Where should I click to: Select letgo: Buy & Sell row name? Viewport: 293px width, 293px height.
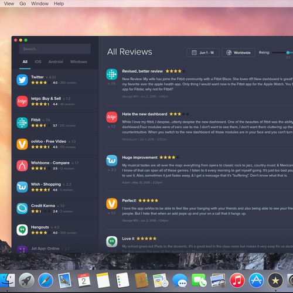click(x=46, y=98)
